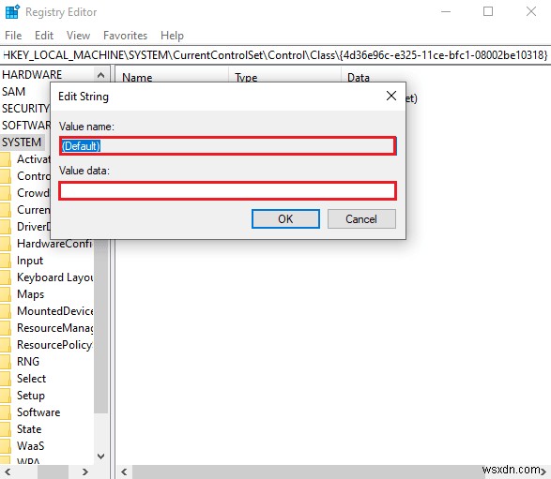
Task: Click the Maps folder icon
Action: (6, 294)
